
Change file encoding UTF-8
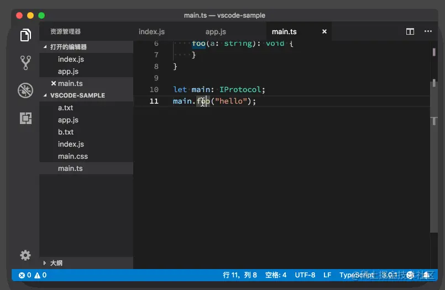pos(305,275)
